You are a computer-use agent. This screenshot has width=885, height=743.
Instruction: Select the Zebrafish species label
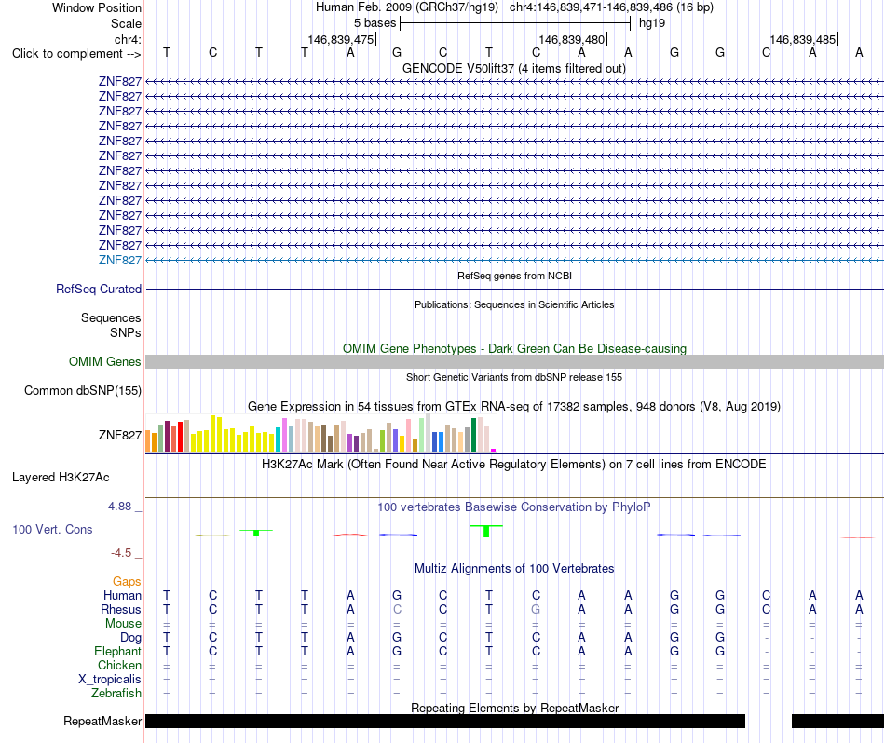[116, 693]
